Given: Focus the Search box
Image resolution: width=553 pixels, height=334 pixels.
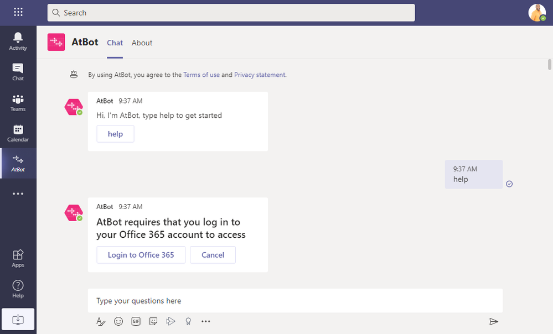Looking at the screenshot, I should click(231, 13).
